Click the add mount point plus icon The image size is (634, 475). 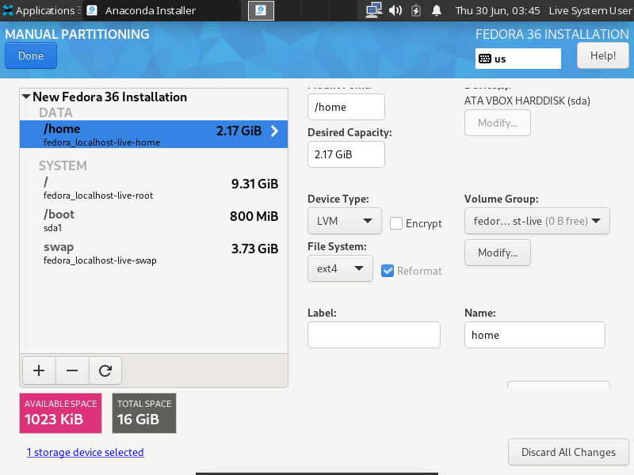39,370
